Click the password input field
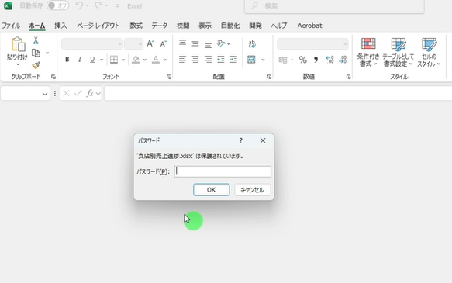The width and height of the screenshot is (452, 283). tap(223, 171)
